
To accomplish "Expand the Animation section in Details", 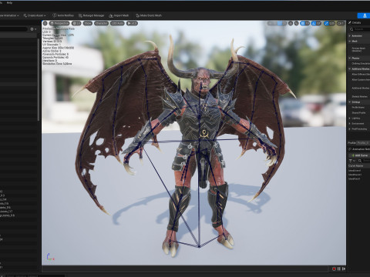I will coord(350,36).
